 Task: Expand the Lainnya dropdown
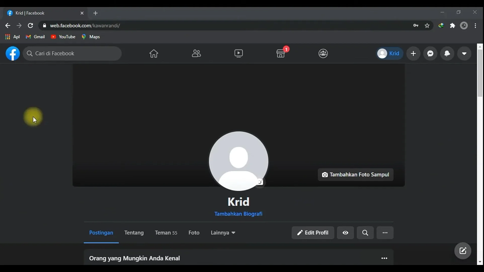coord(223,233)
